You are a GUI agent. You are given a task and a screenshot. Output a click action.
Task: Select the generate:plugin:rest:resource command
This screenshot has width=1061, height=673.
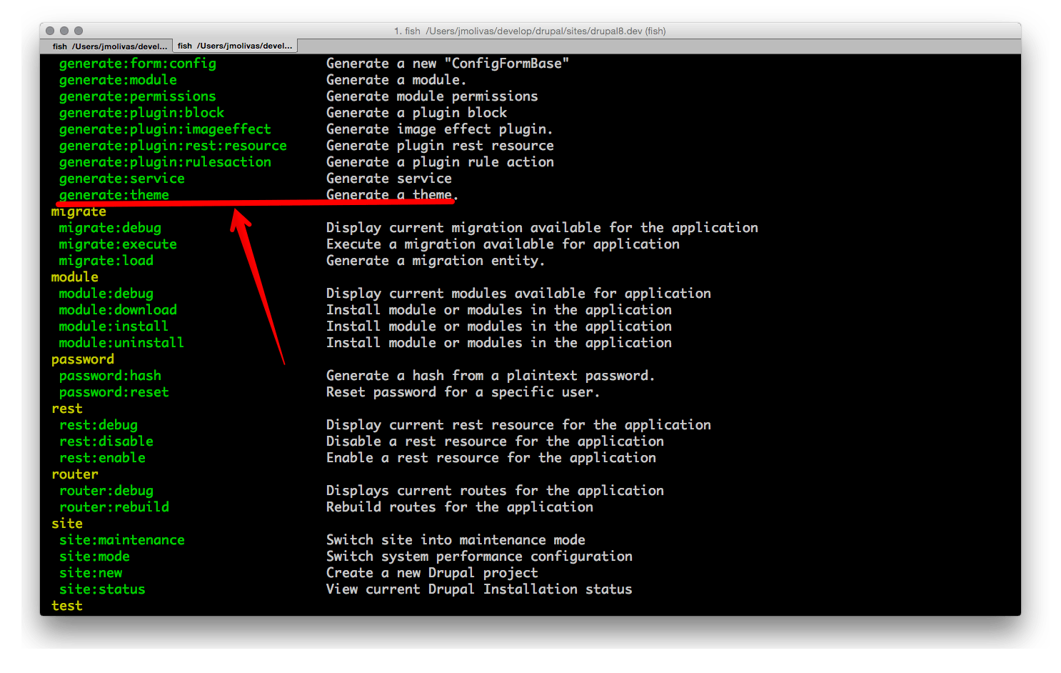(173, 146)
